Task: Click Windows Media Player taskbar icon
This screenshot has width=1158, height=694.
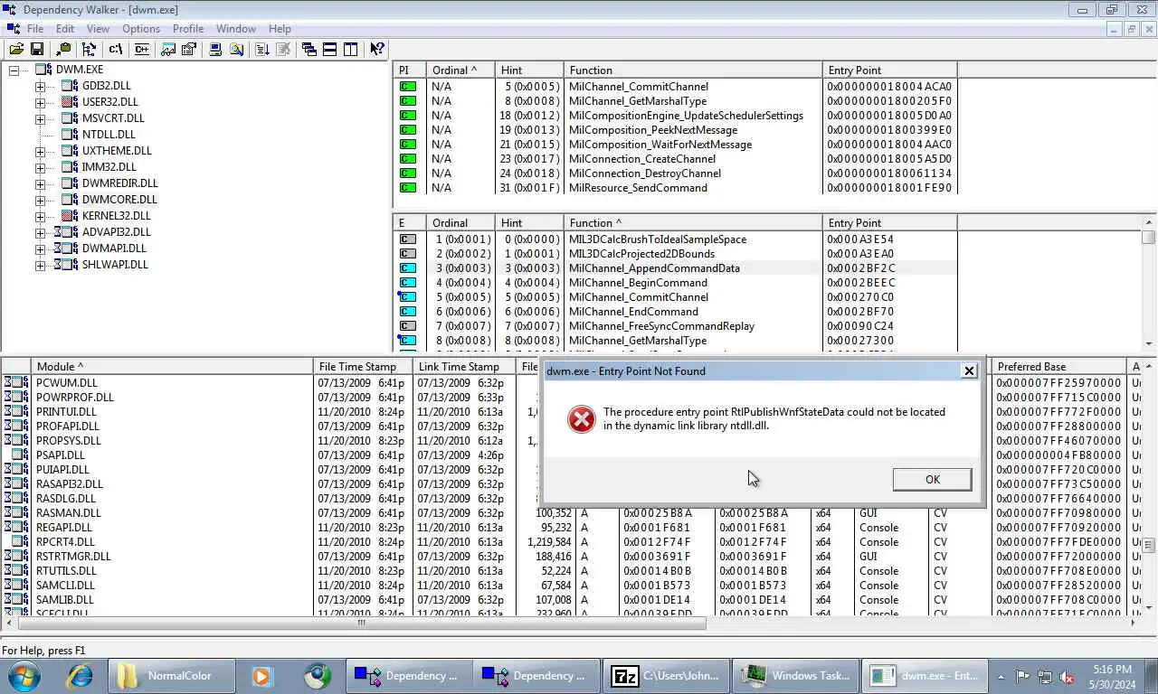Action: (261, 676)
